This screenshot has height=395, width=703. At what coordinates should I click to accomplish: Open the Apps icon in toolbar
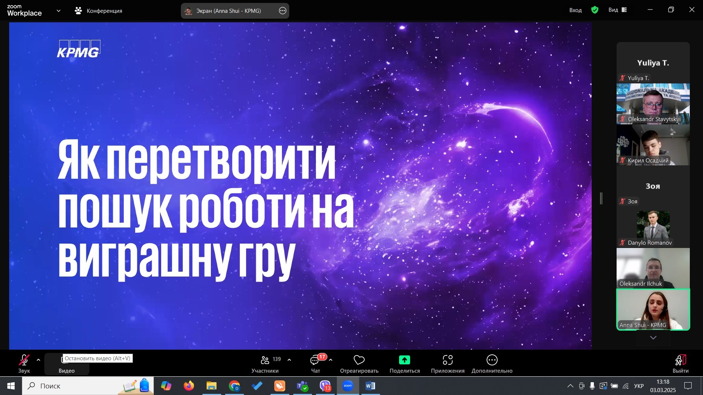pos(447,360)
